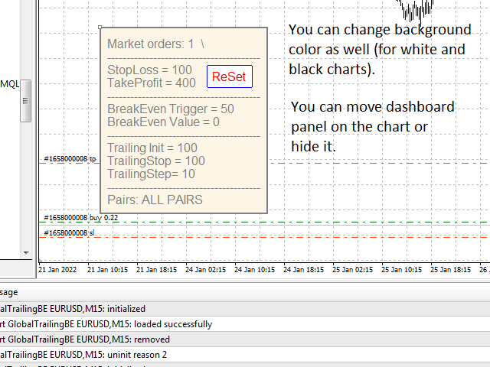This screenshot has height=367, width=490.
Task: Select the 'loaded successfully' log row
Action: pyautogui.click(x=245, y=324)
